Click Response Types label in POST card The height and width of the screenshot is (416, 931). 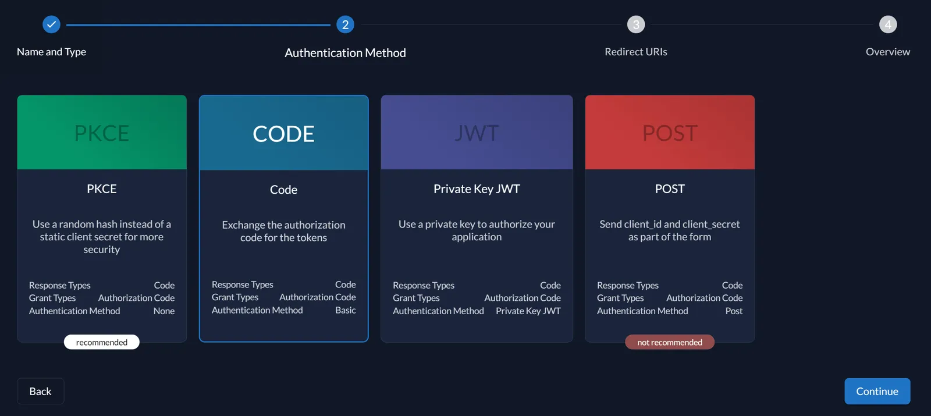(628, 285)
